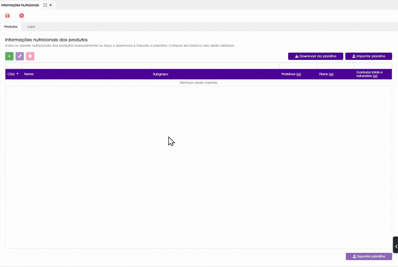Click the red cancel circle icon
This screenshot has width=398, height=267.
[22, 16]
